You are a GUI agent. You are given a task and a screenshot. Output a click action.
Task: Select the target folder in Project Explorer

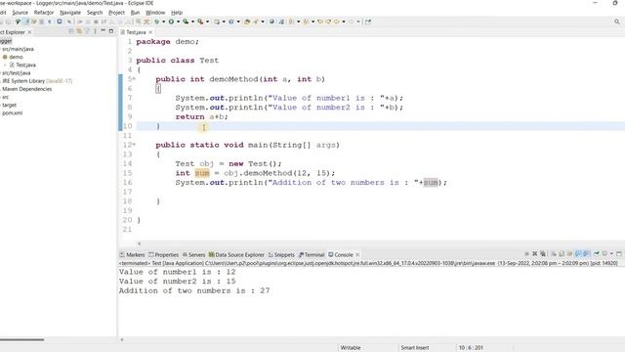9,105
